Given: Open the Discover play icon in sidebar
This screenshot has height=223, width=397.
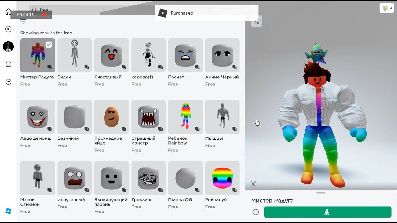Looking at the screenshot, I should point(8,29).
